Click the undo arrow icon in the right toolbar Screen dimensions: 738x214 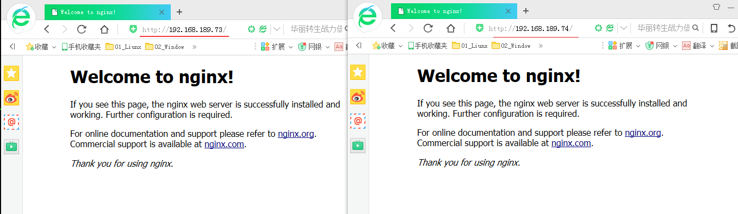pos(732,29)
